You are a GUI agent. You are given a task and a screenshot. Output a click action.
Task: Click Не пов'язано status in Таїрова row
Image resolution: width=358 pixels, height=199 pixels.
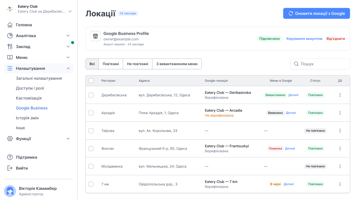pos(315,131)
